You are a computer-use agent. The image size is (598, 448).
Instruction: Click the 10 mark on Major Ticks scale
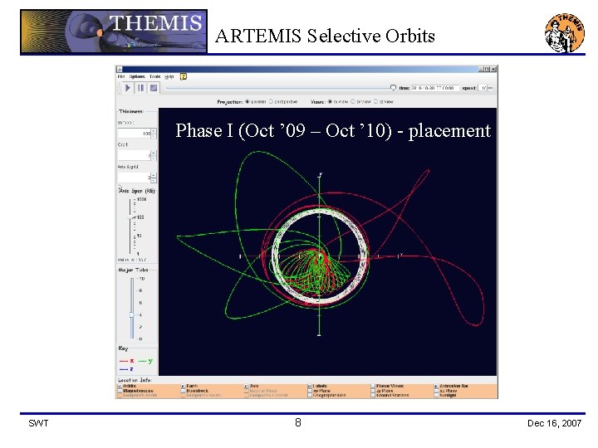(x=141, y=279)
